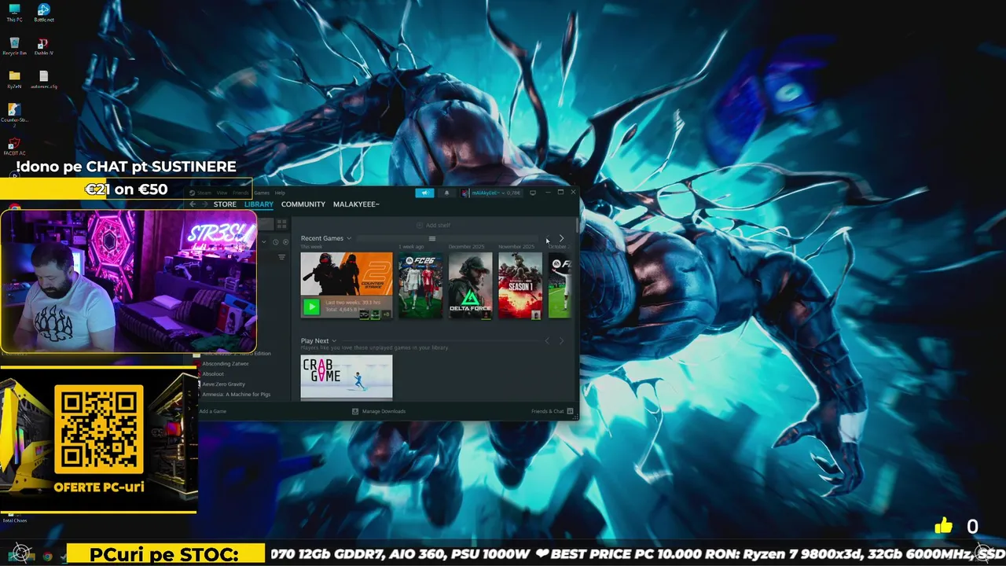Click Play Next shelf right arrow
The height and width of the screenshot is (566, 1006).
point(561,341)
